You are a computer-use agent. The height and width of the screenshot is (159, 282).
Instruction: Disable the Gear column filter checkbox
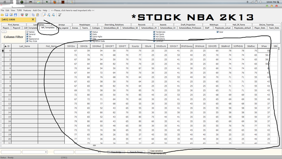[x=218, y=32]
